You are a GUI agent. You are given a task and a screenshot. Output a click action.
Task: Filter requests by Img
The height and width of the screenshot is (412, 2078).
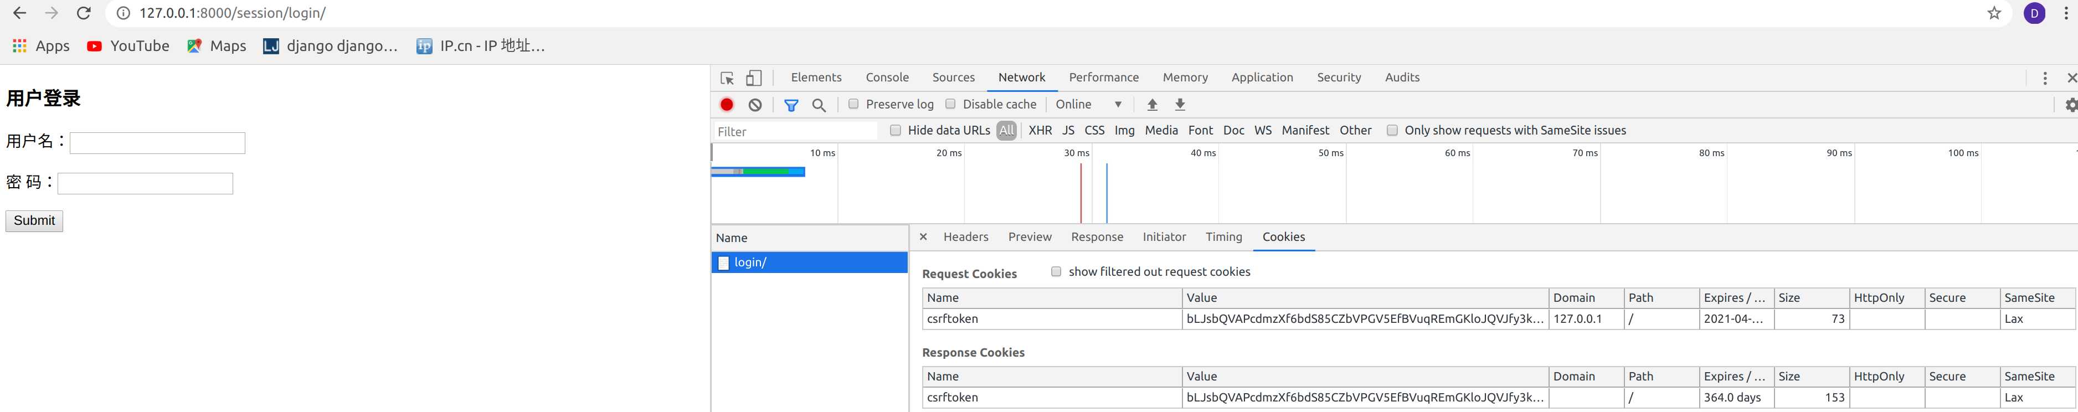click(1124, 131)
